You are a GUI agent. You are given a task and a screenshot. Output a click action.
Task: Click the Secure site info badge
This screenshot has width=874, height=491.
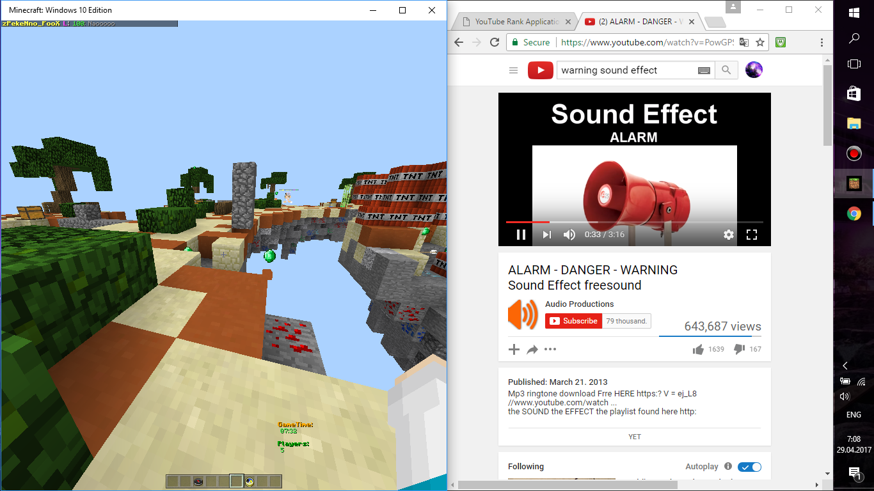(530, 42)
